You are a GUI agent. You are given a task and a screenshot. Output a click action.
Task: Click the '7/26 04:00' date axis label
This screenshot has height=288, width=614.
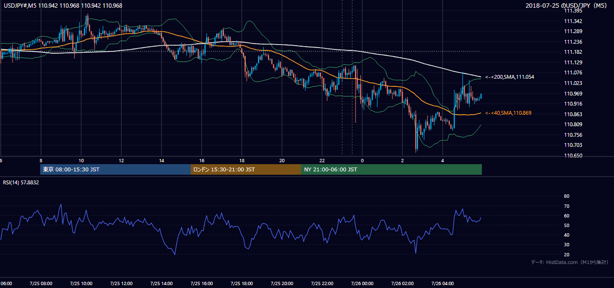point(442,283)
